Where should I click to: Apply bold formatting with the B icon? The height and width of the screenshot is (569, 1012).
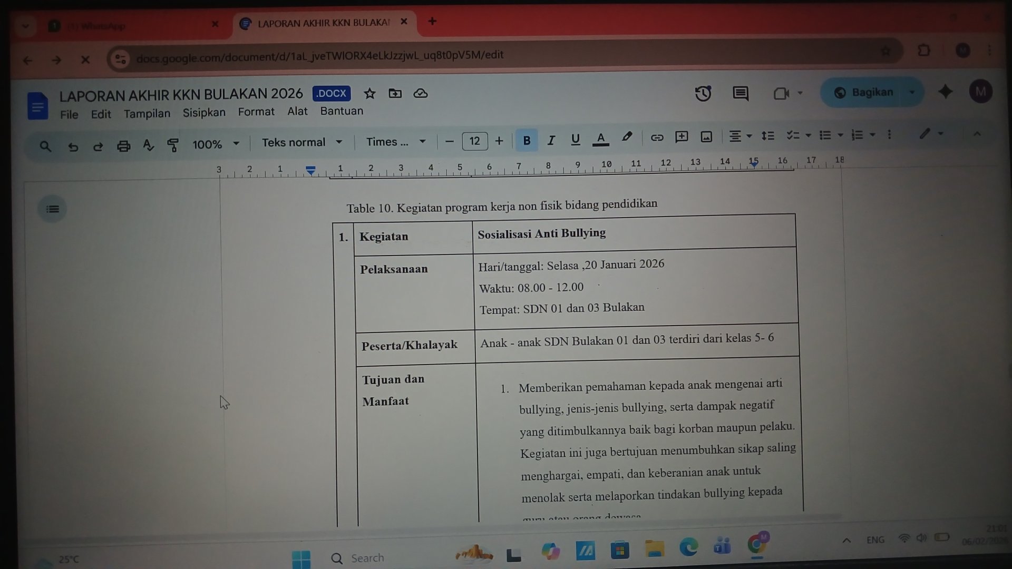point(527,140)
